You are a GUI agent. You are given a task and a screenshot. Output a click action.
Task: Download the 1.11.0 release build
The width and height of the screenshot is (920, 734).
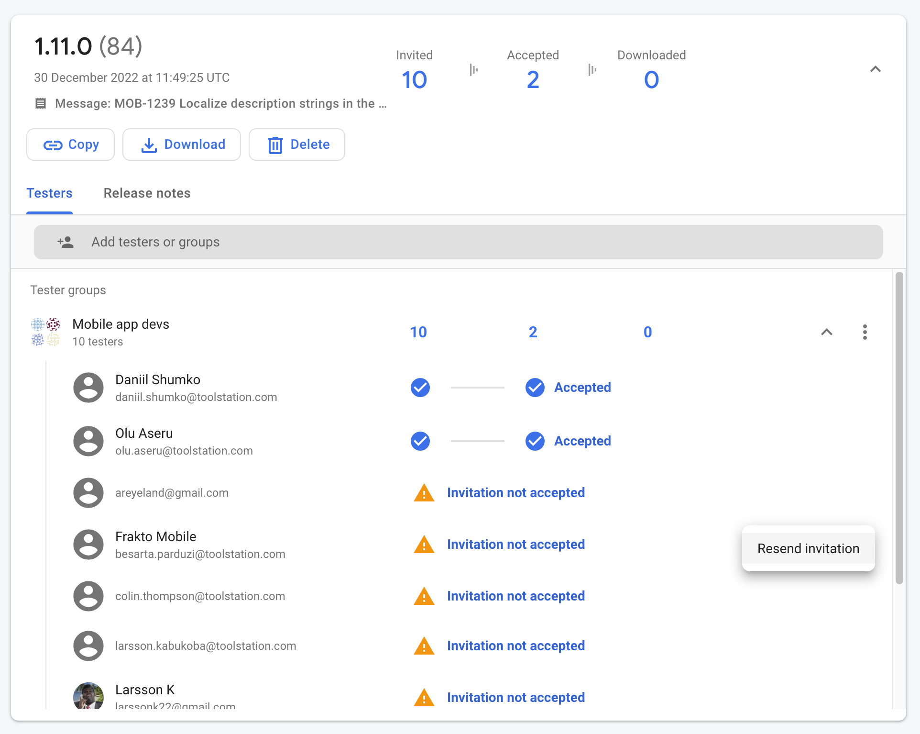[x=182, y=145]
